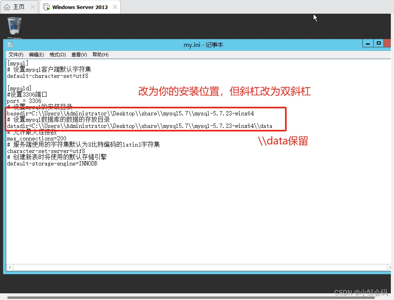Image resolution: width=394 pixels, height=300 pixels.
Task: Click the port = 3306 line
Action: click(x=24, y=101)
